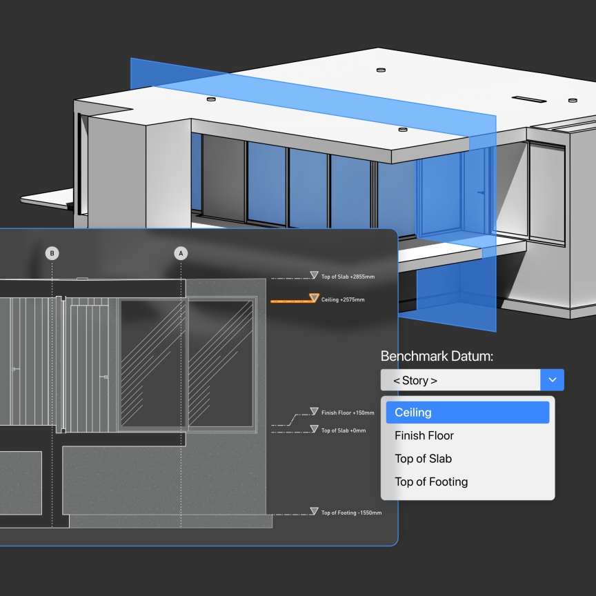596x596 pixels.
Task: Click the <Story> combo box field
Action: click(460, 380)
